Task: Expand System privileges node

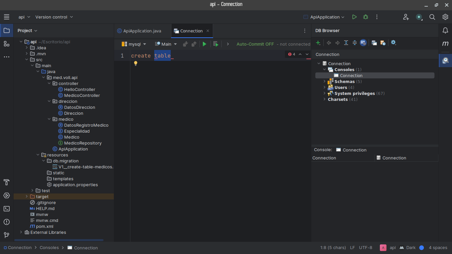Action: pos(325,93)
